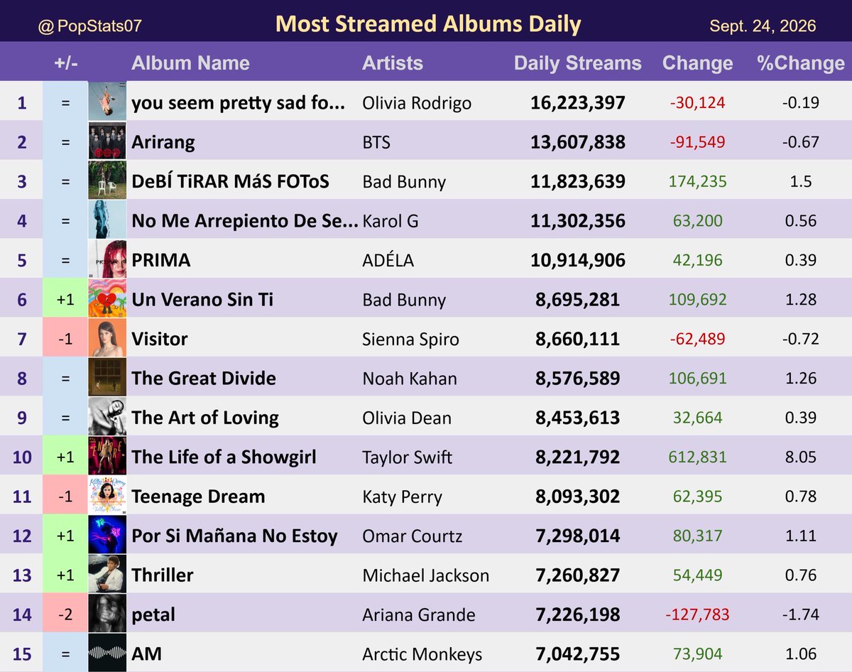Click the Olivia Rodrigo album cover thumbnail
The width and height of the screenshot is (852, 672).
[x=107, y=101]
